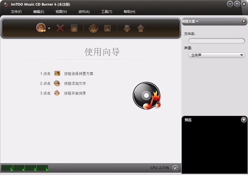Minimize the ImTOO window
Screen dimensions: 248x175
click(230, 4)
